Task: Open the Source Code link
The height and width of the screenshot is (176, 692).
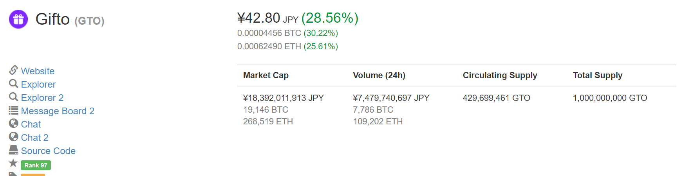Action: pos(48,151)
